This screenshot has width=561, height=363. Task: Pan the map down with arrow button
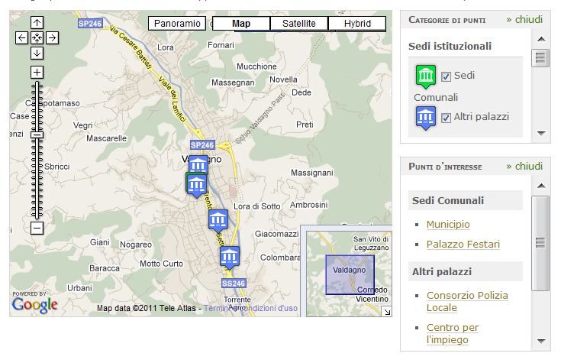[37, 53]
